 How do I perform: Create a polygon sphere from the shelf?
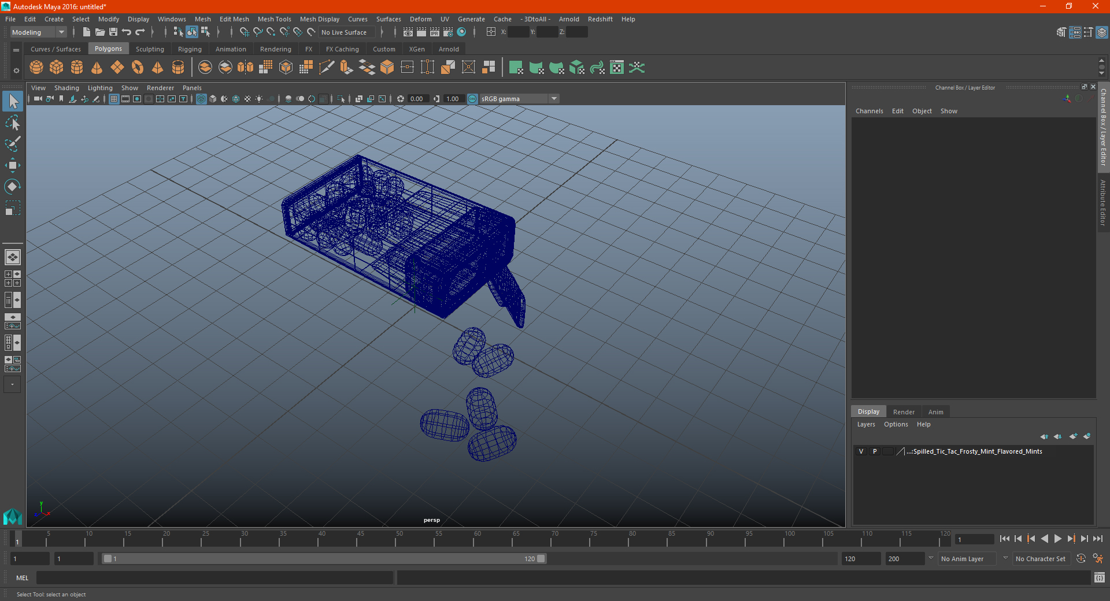coord(36,68)
